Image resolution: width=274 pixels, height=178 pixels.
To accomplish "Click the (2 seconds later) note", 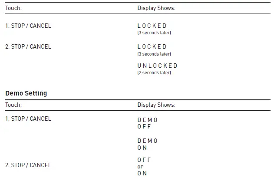I will pyautogui.click(x=154, y=73).
